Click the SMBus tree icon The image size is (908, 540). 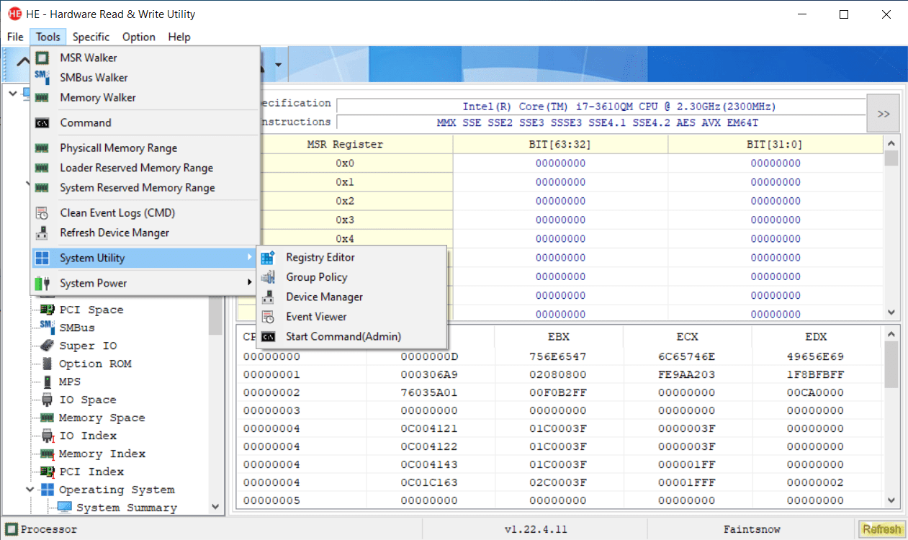pos(48,328)
